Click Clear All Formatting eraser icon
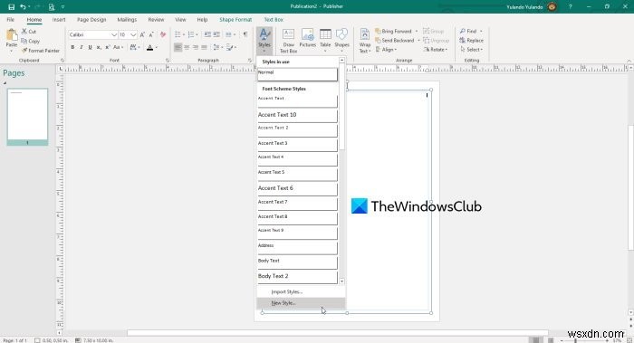The image size is (634, 343). coord(163,35)
